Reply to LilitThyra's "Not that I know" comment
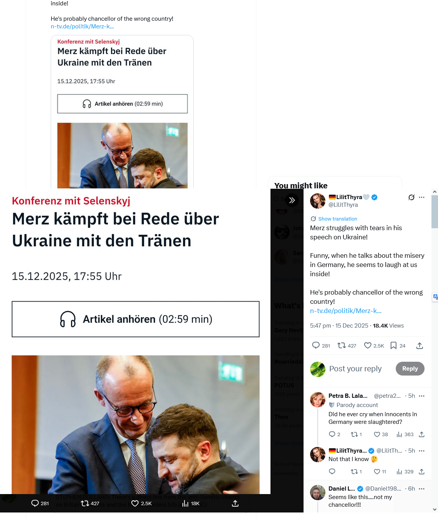Image resolution: width=438 pixels, height=519 pixels. point(332,471)
